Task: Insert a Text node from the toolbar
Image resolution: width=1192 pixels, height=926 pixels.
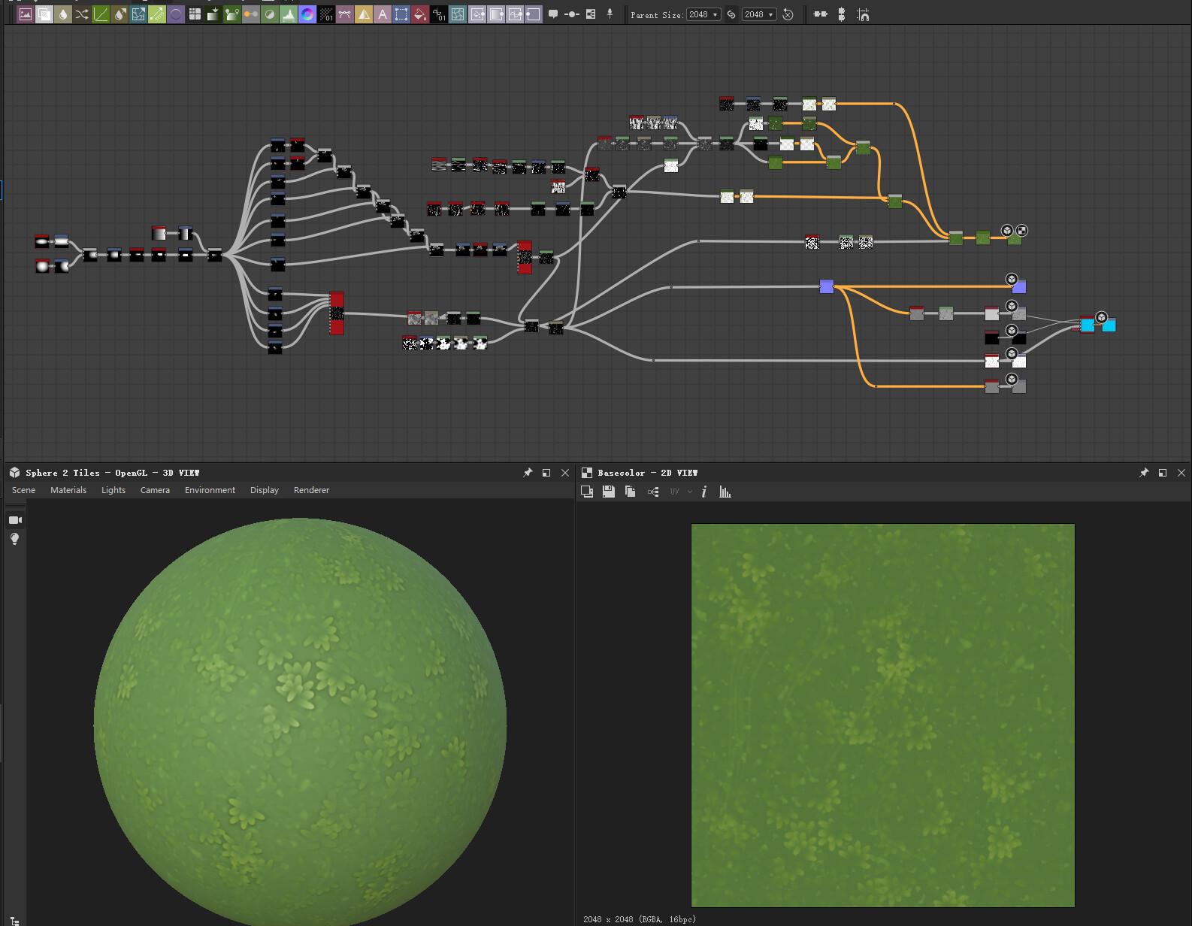Action: (383, 14)
